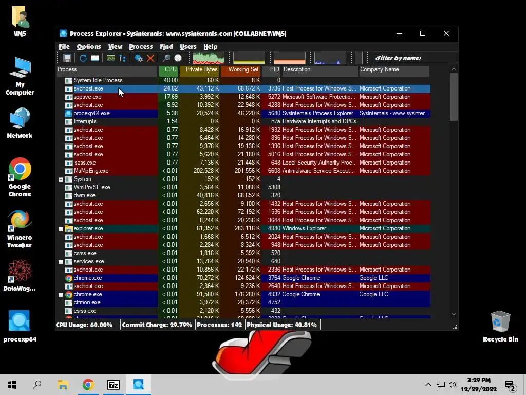Image resolution: width=526 pixels, height=395 pixels.
Task: Open the orange physical memory graph
Action: [x=290, y=58]
